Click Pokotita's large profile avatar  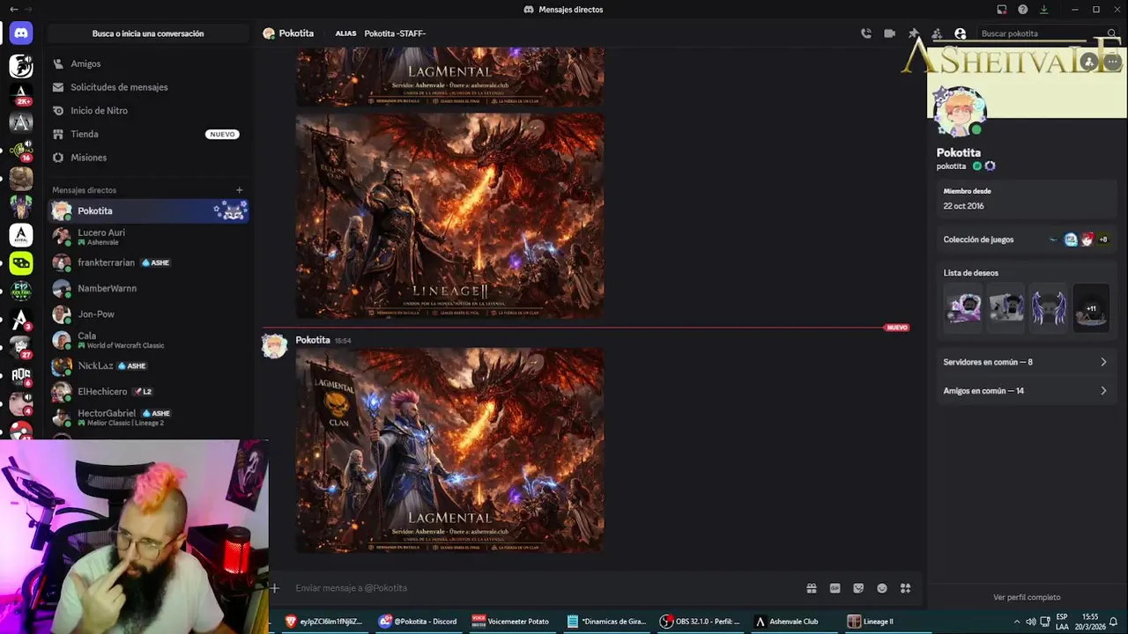(x=959, y=112)
